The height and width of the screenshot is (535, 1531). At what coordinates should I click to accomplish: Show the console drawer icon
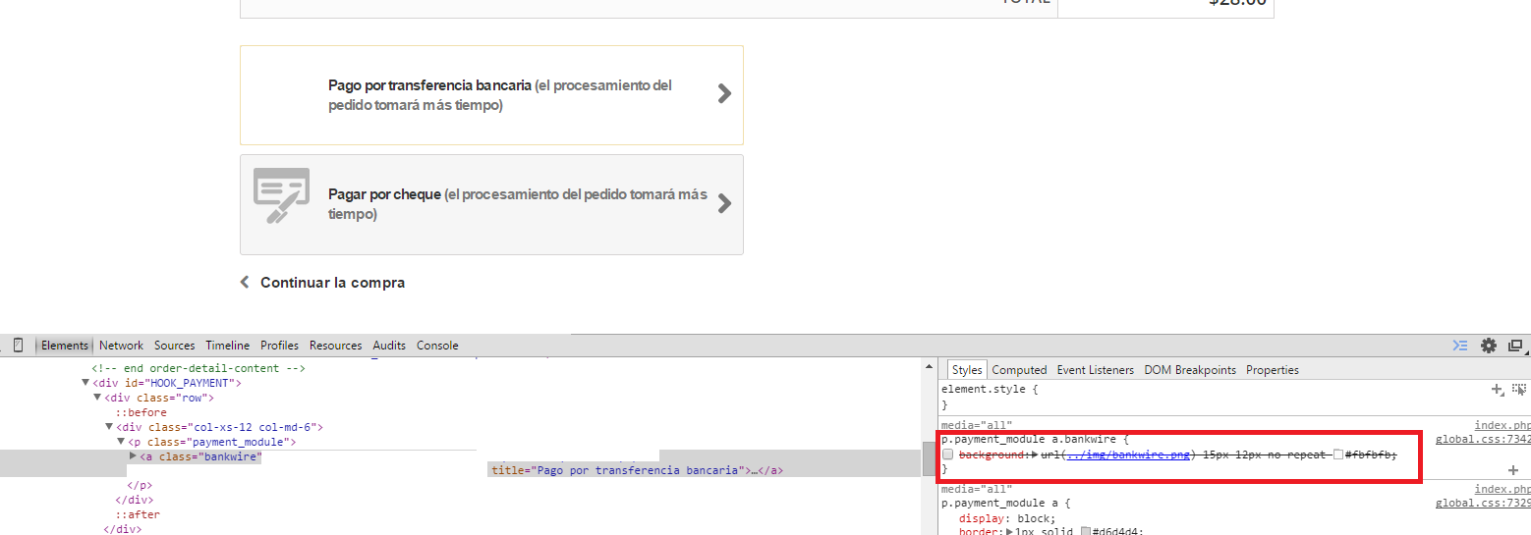pyautogui.click(x=1460, y=346)
